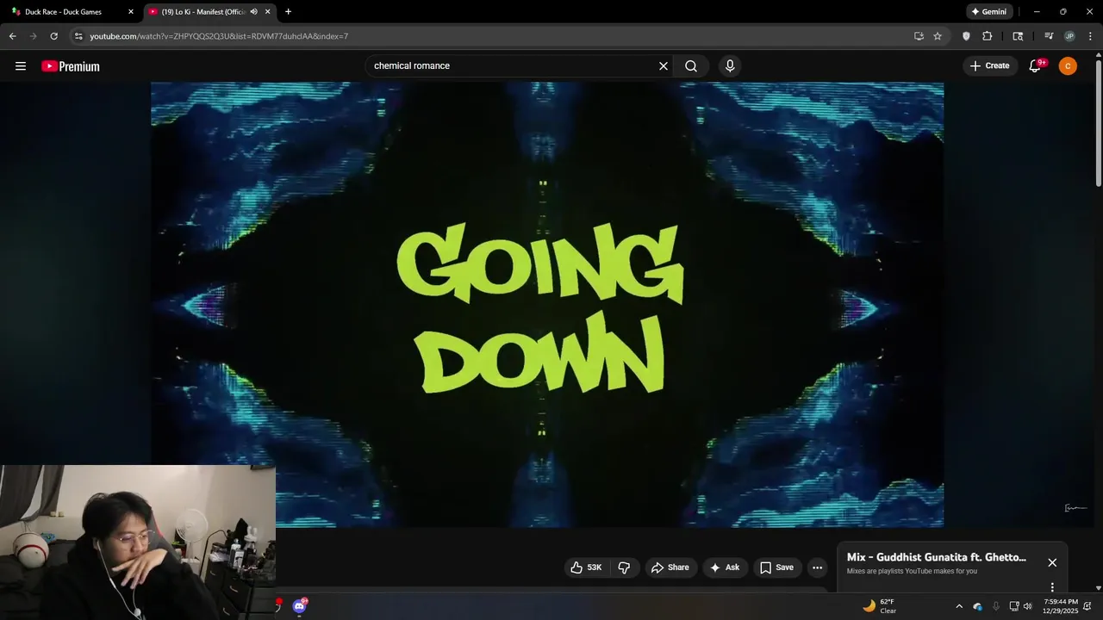Open the 62°F Clear weather widget
This screenshot has width=1103, height=620.
(x=880, y=606)
